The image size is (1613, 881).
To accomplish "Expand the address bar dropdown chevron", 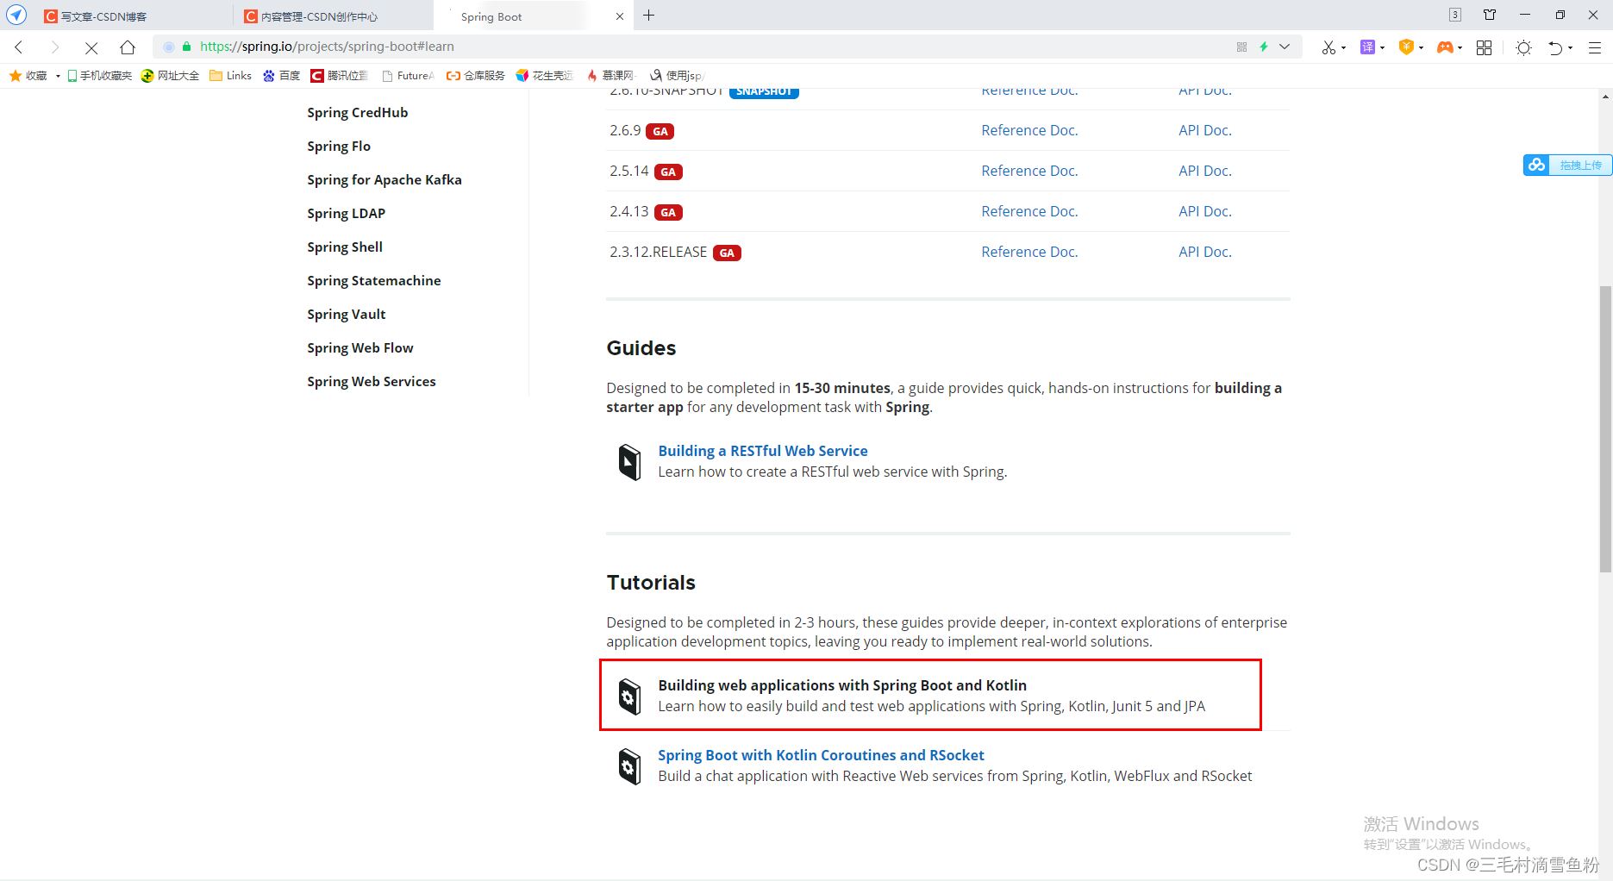I will pyautogui.click(x=1285, y=47).
